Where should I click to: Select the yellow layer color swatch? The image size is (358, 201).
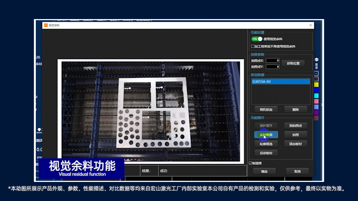[x=316, y=85]
